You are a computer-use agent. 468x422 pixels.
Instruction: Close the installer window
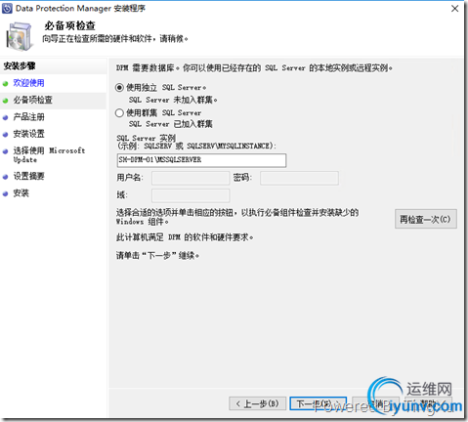[455, 9]
